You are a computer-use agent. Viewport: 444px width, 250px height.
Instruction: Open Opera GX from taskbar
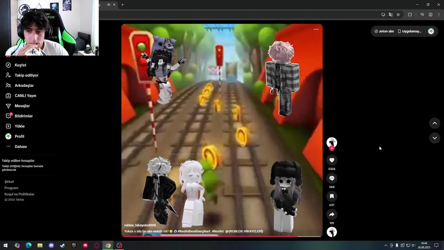pos(97,245)
